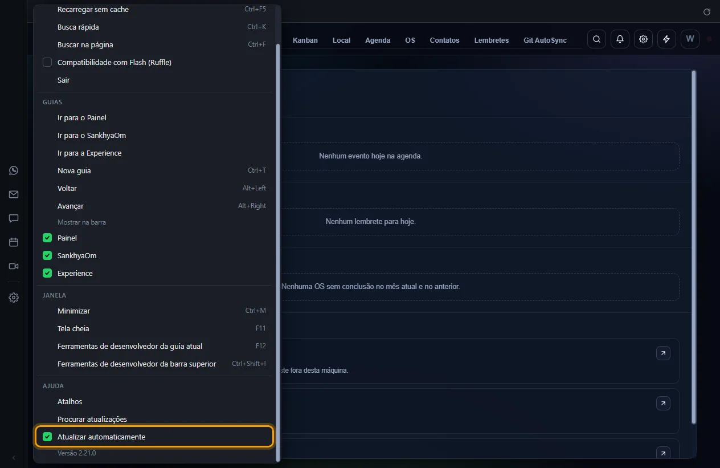
Task: Select Ir para o Painel
Action: coord(154,117)
